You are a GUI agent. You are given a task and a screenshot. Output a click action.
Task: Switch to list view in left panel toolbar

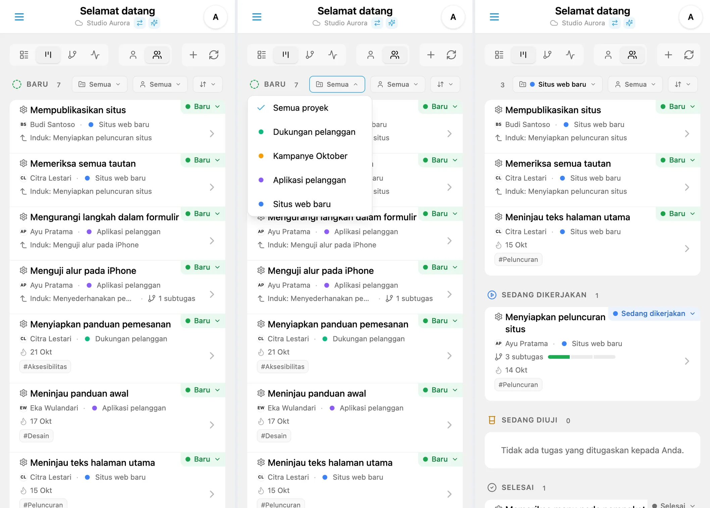pyautogui.click(x=24, y=55)
